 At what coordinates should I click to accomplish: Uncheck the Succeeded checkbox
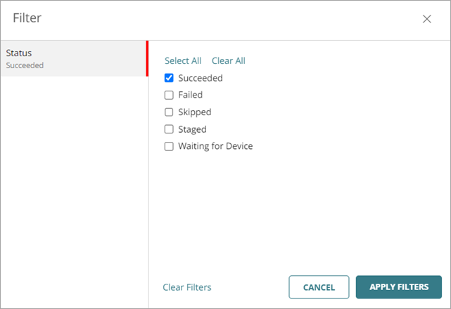(169, 78)
